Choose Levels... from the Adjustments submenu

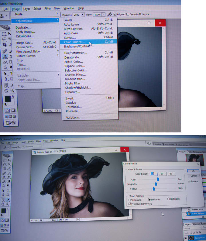pos(88,20)
